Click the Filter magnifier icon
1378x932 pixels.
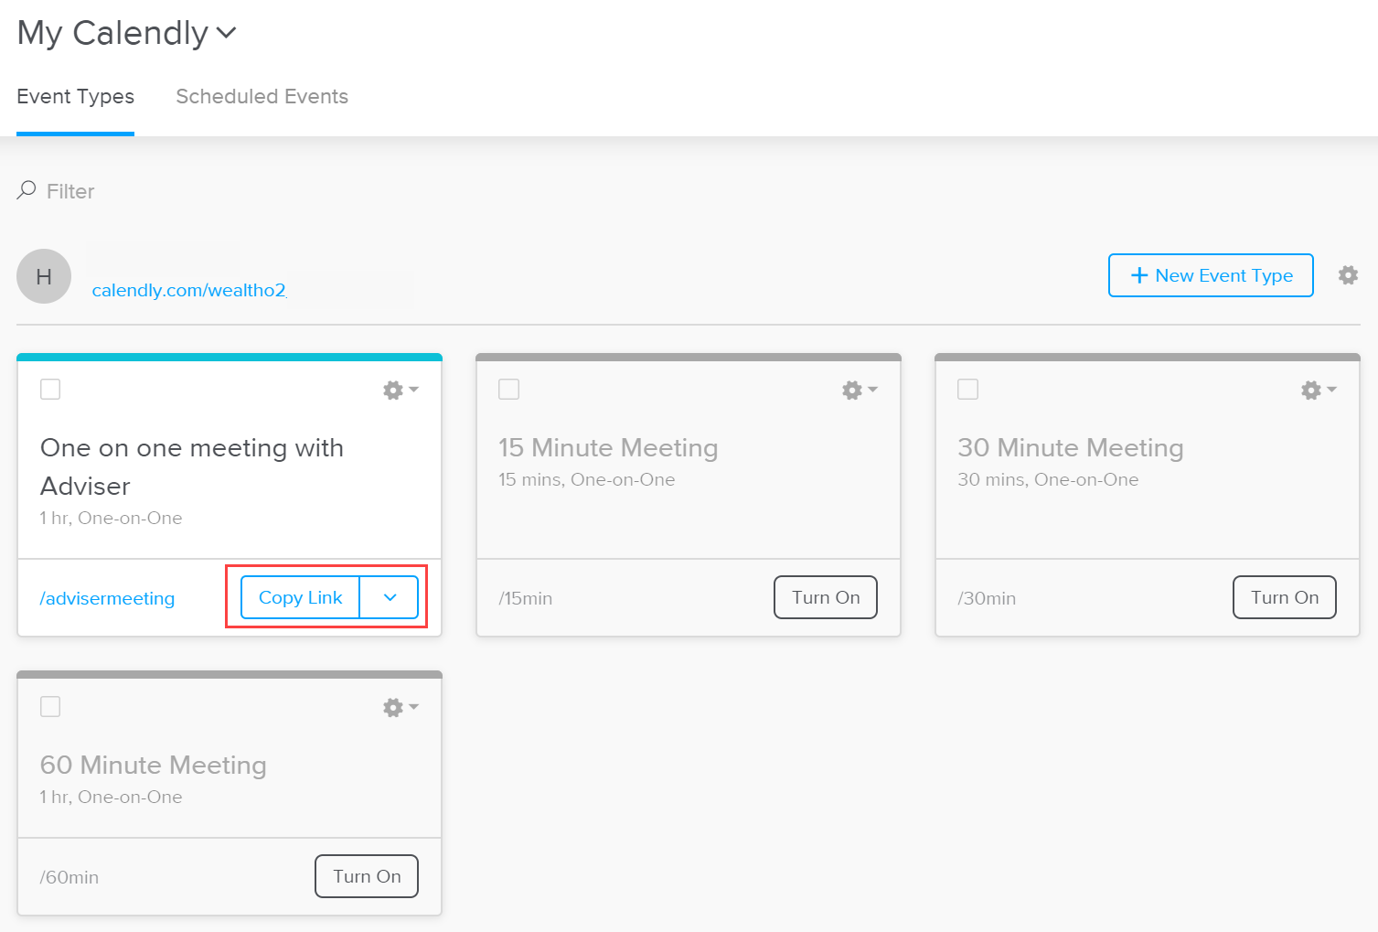pyautogui.click(x=27, y=190)
